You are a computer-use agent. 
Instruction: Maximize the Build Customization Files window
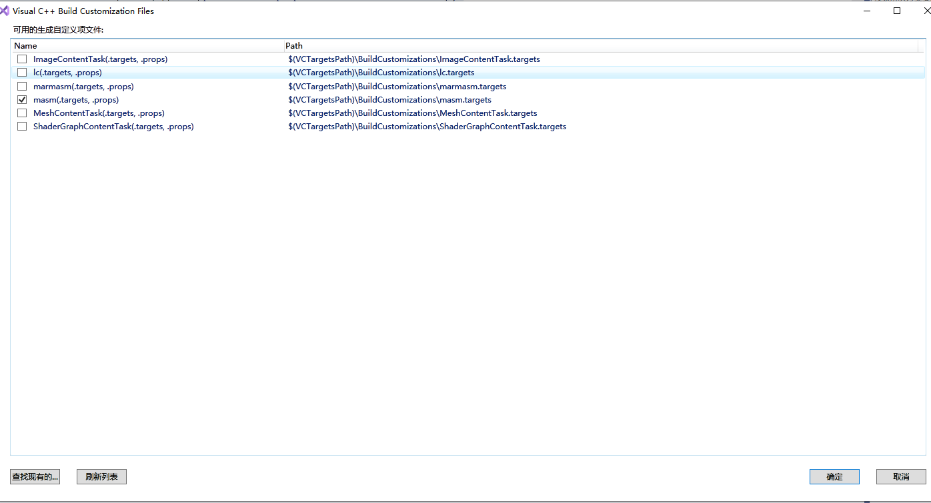pos(897,11)
